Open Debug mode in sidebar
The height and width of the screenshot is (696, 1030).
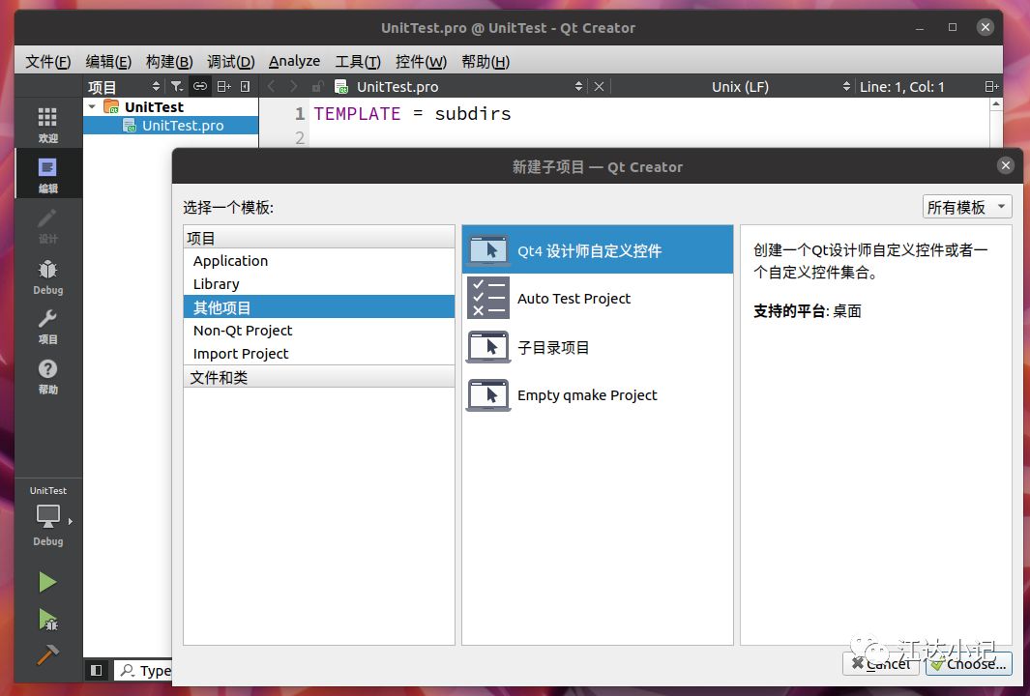[x=48, y=276]
